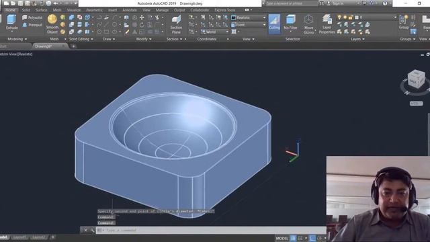The height and width of the screenshot is (242, 430).
Task: Activate the Presspull tool
Action: (x=32, y=25)
